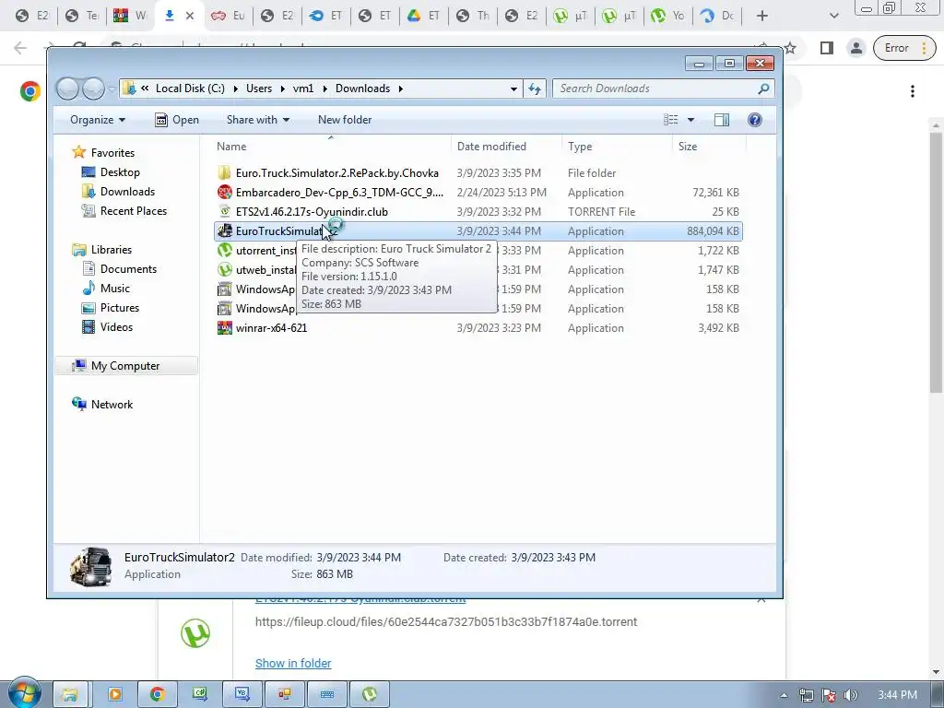Screen dimensions: 944x708
Task: Open the address bar history dropdown
Action: 513,89
